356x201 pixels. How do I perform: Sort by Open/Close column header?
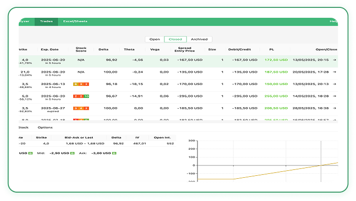pos(326,49)
